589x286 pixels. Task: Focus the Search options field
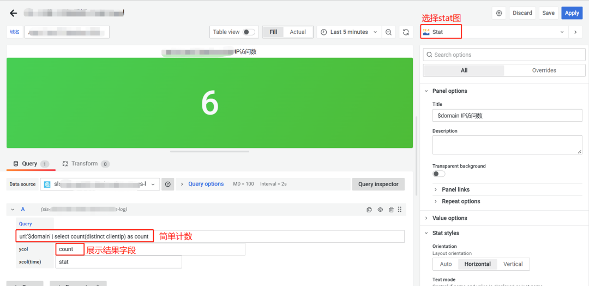[504, 55]
